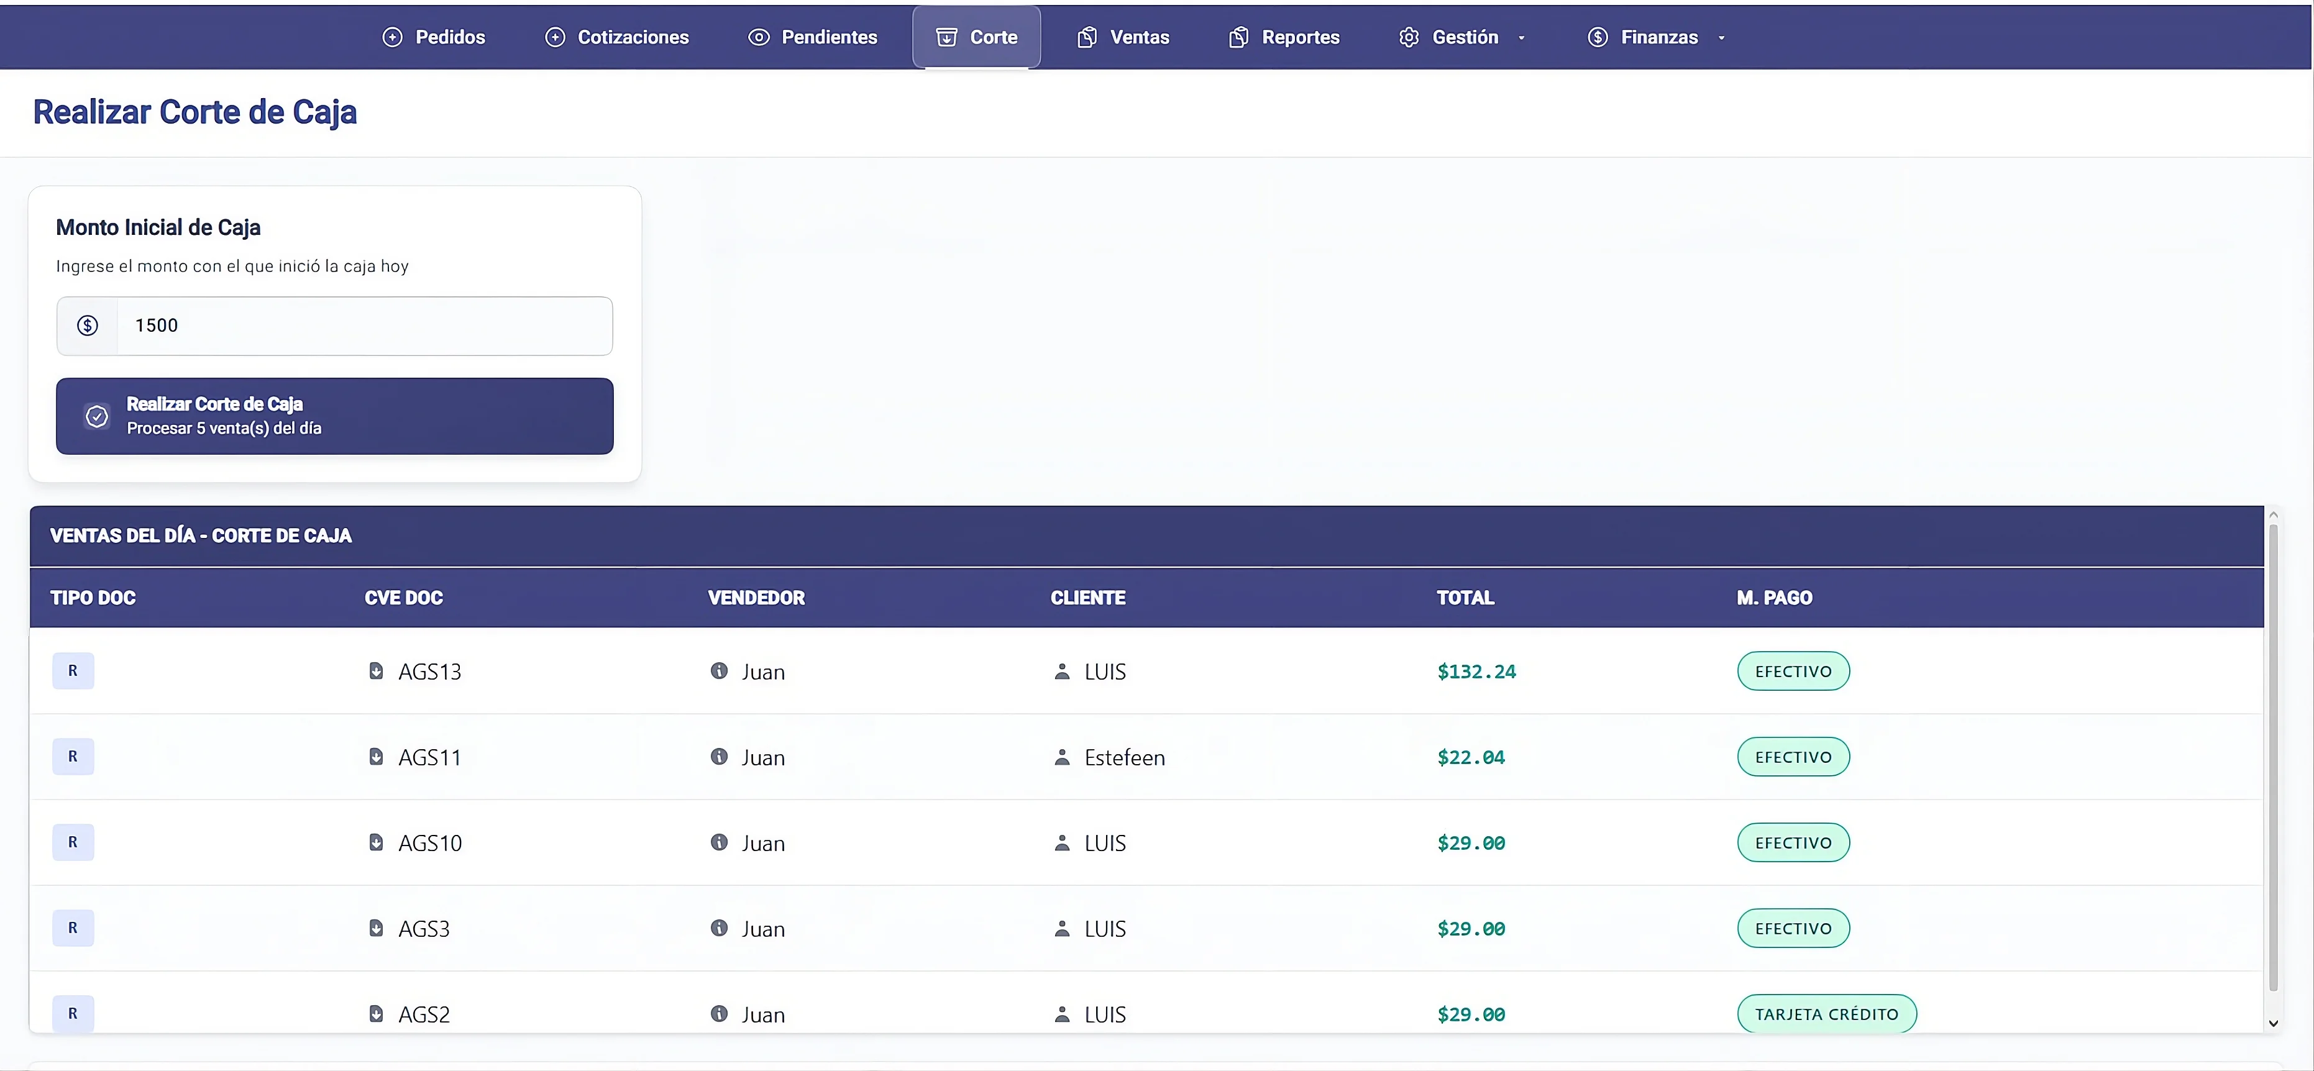This screenshot has width=2314, height=1071.
Task: Click the dollar icon beside amount field
Action: [x=87, y=326]
